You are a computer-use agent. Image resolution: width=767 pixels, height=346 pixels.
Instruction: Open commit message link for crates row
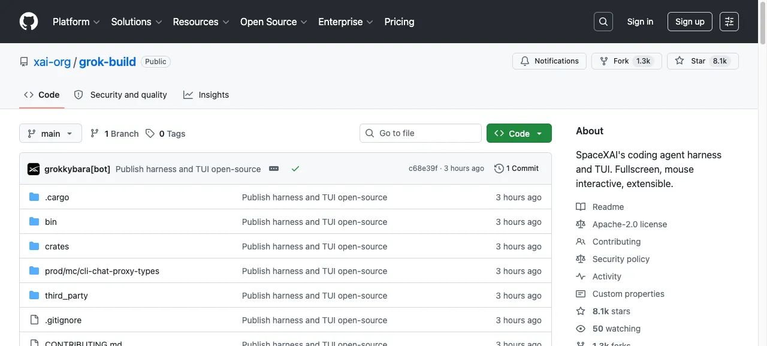pos(315,246)
